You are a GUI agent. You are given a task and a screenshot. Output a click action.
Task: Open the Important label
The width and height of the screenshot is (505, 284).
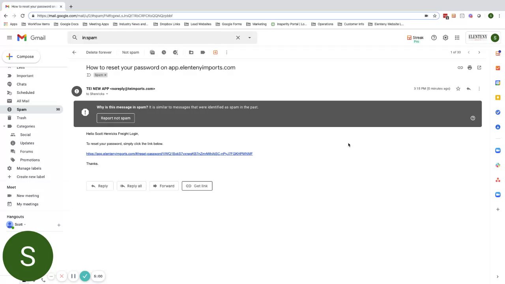[x=25, y=76]
